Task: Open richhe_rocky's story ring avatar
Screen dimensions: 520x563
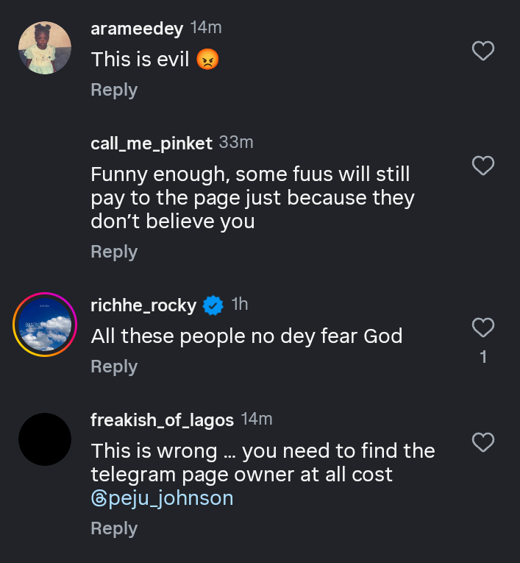Action: coord(45,324)
